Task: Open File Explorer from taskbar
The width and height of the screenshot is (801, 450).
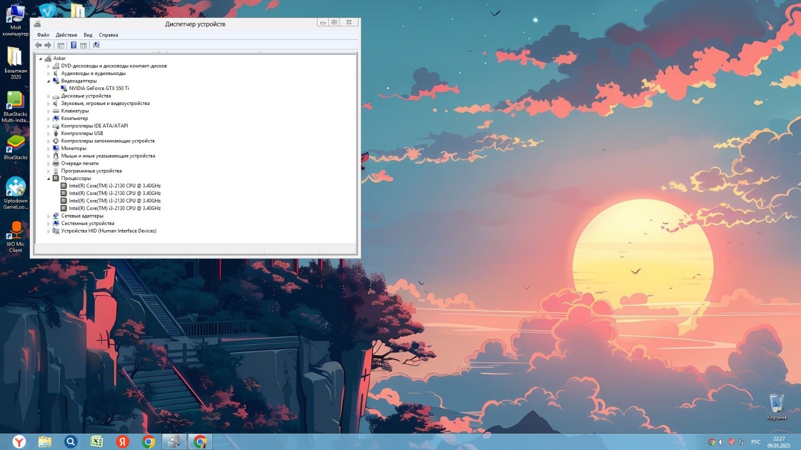Action: (45, 442)
